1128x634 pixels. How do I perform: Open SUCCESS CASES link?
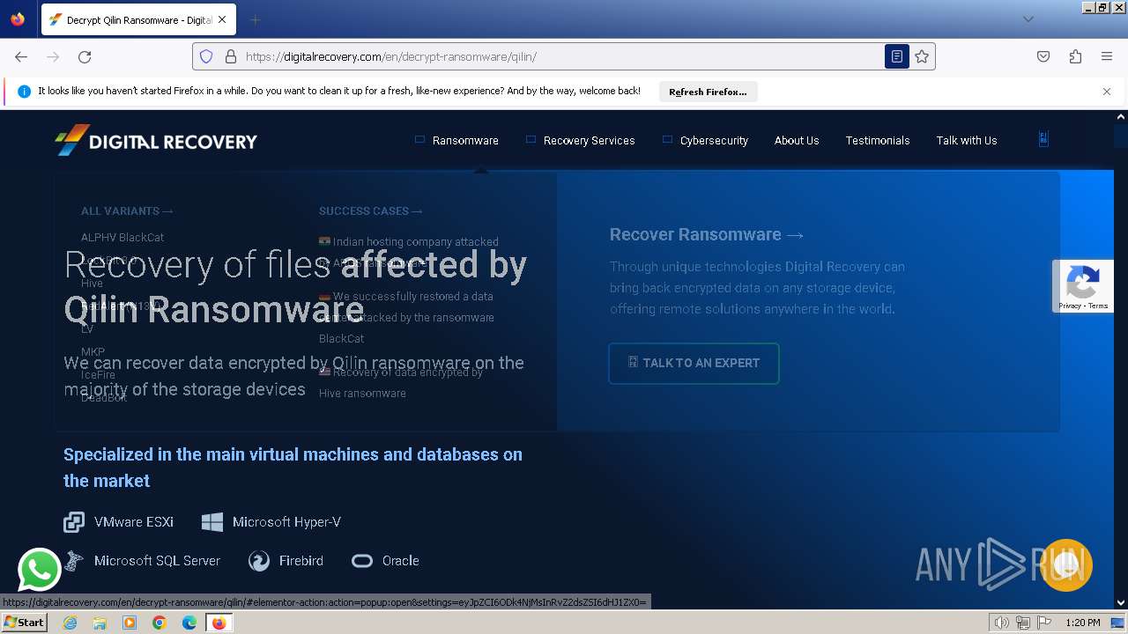370,210
